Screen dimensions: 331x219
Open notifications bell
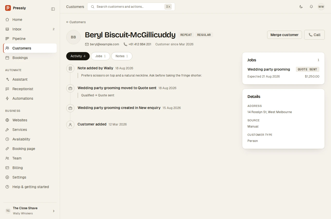tap(311, 7)
